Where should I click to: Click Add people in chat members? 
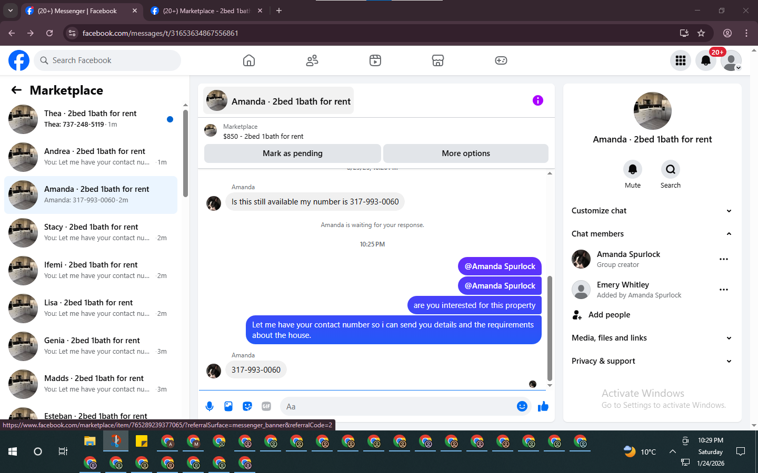pyautogui.click(x=609, y=315)
